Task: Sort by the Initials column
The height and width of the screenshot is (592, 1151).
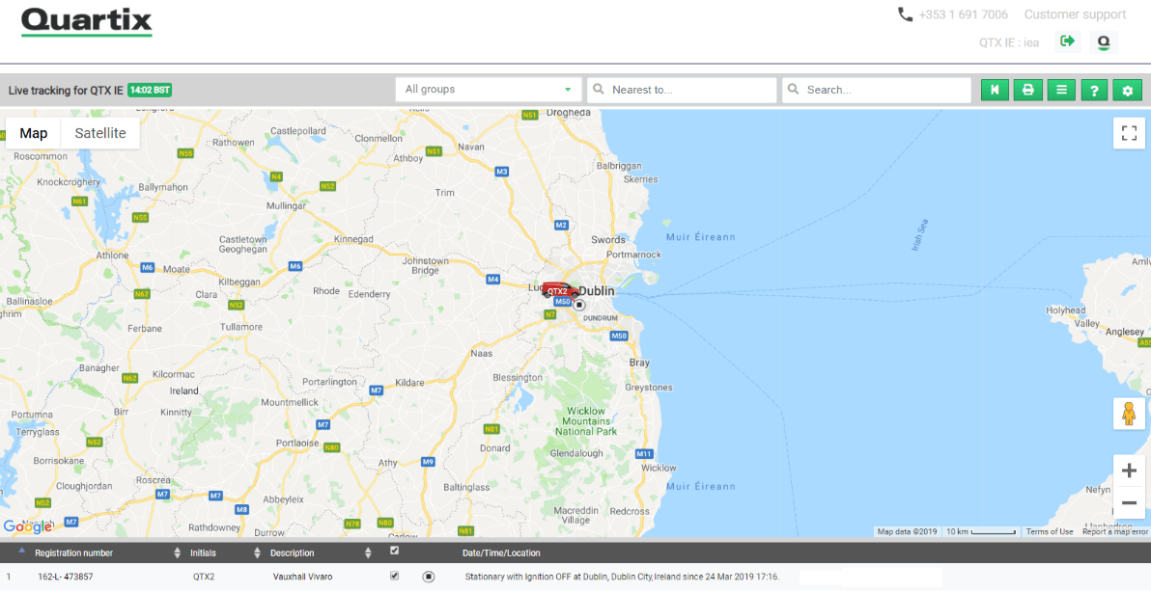Action: click(204, 553)
